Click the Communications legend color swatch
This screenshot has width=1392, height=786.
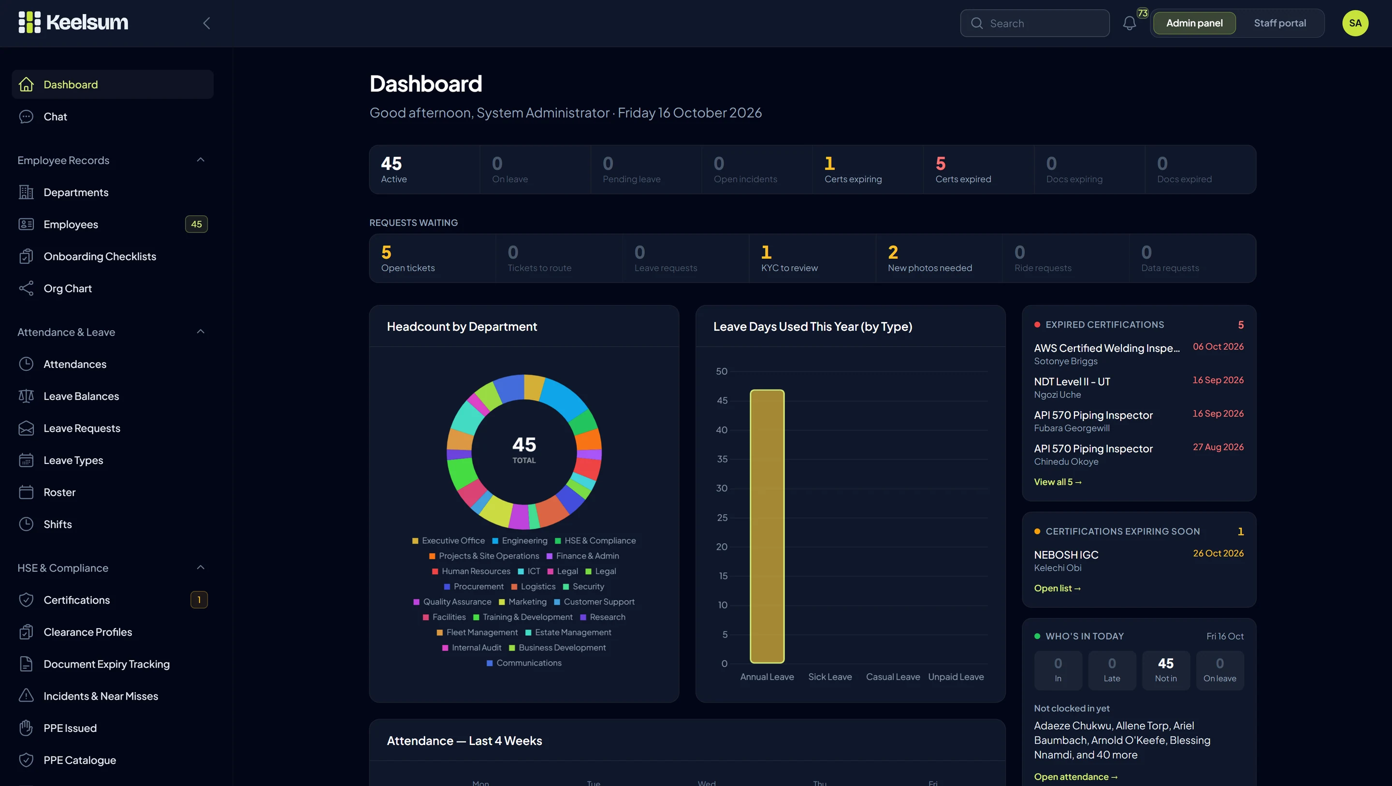point(490,663)
